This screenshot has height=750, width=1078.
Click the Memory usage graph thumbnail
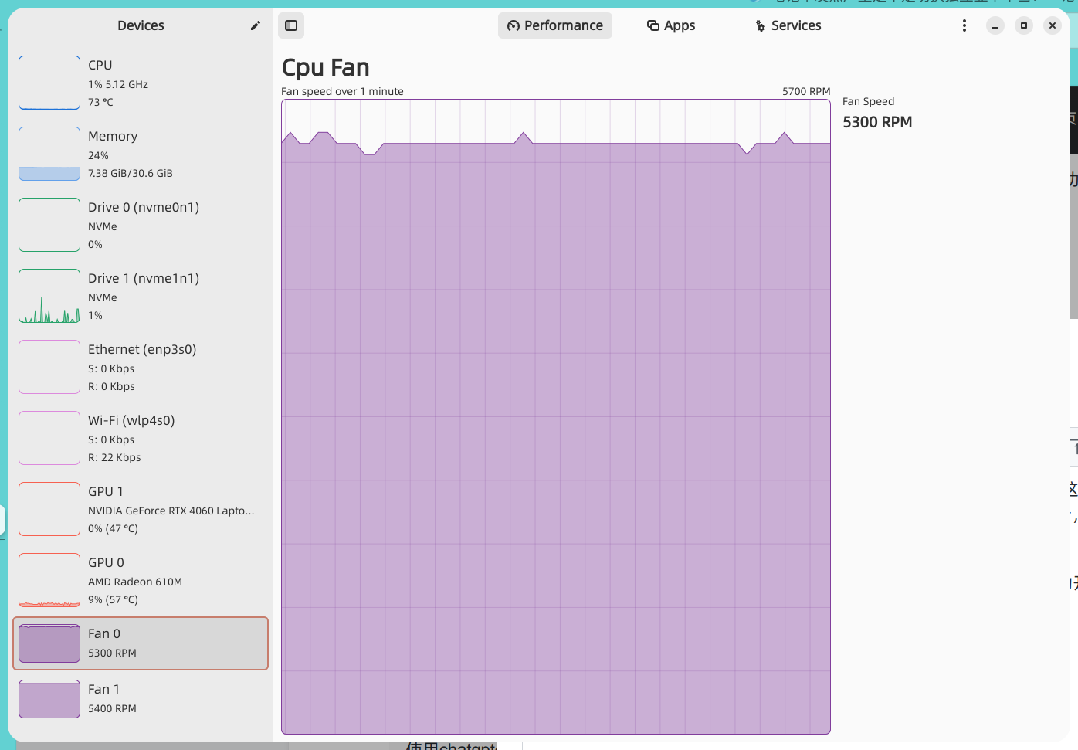tap(49, 154)
